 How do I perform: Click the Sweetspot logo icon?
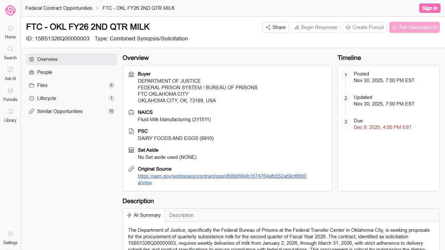tap(10, 10)
